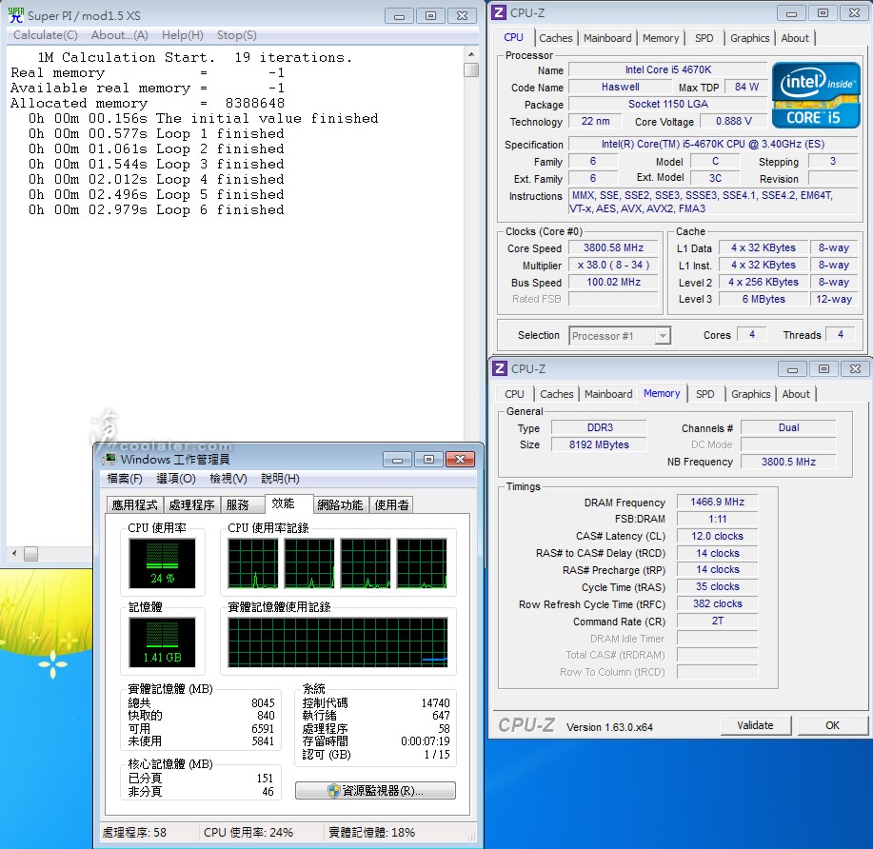Open the Calculate(C) menu in Super PI
873x849 pixels.
pos(46,35)
